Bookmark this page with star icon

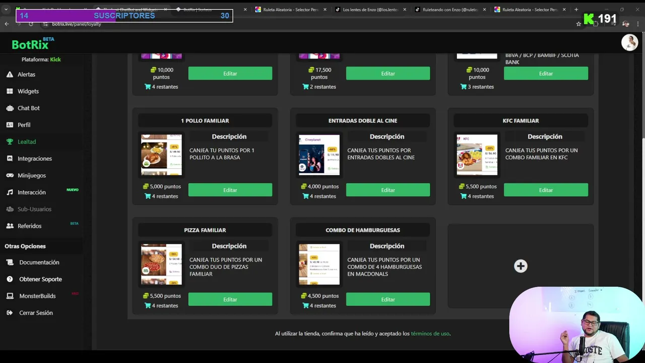point(578,24)
